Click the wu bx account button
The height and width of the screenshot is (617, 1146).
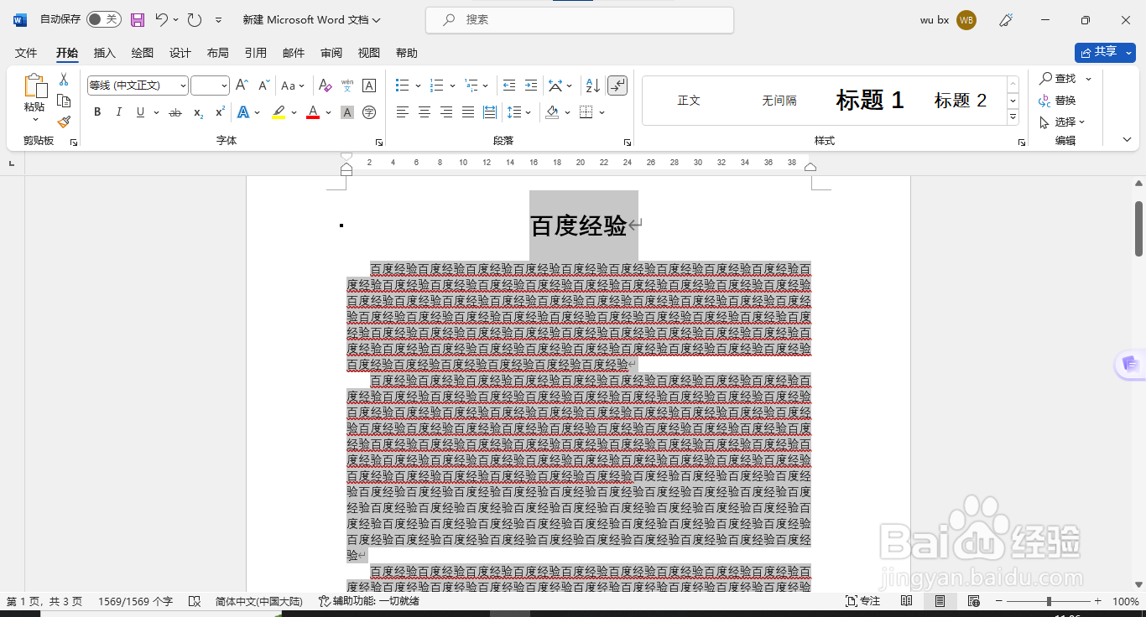948,19
